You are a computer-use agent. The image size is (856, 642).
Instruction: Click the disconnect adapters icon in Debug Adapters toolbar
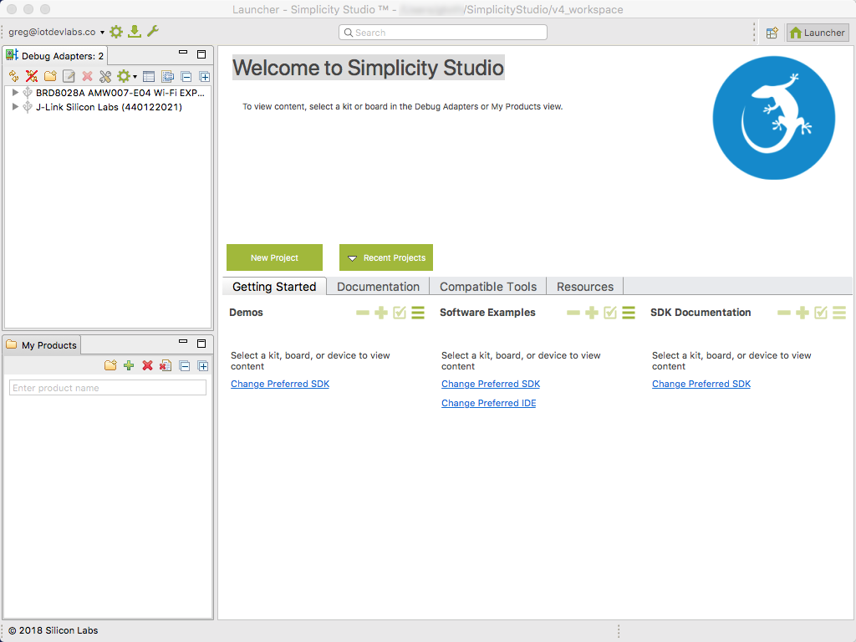31,76
